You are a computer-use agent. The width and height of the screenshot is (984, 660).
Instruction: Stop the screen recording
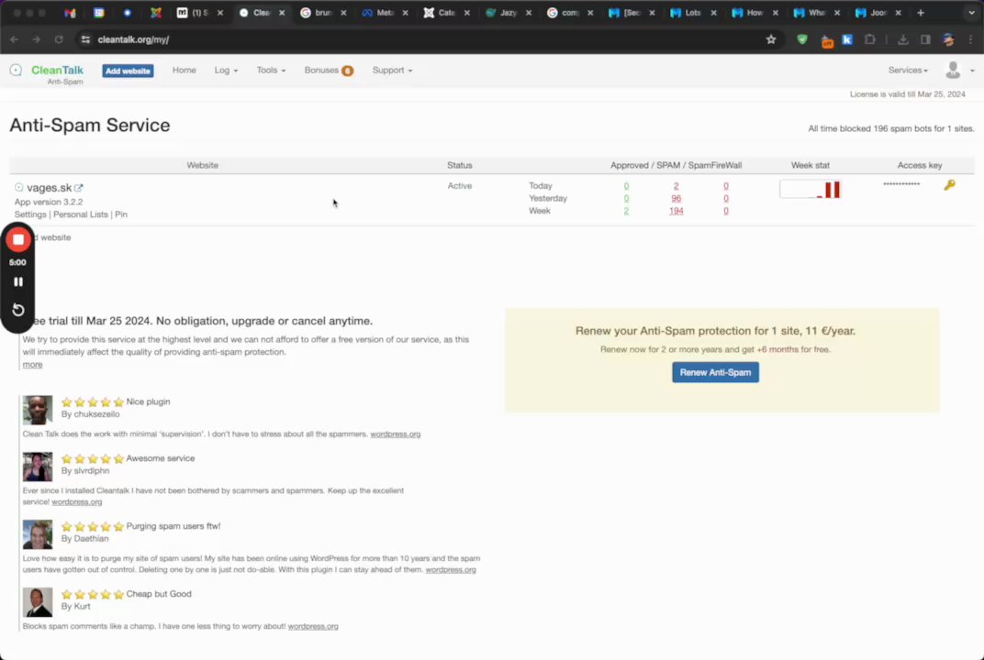18,239
